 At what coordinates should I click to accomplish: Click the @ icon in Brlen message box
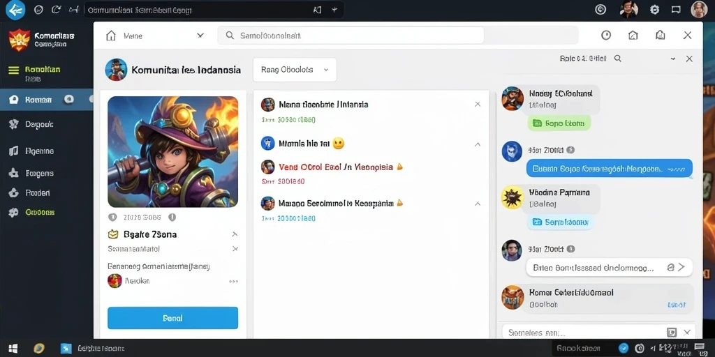point(671,267)
